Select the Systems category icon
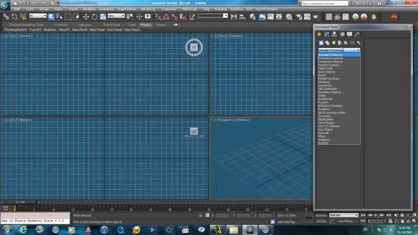The image size is (418, 235). 358,43
